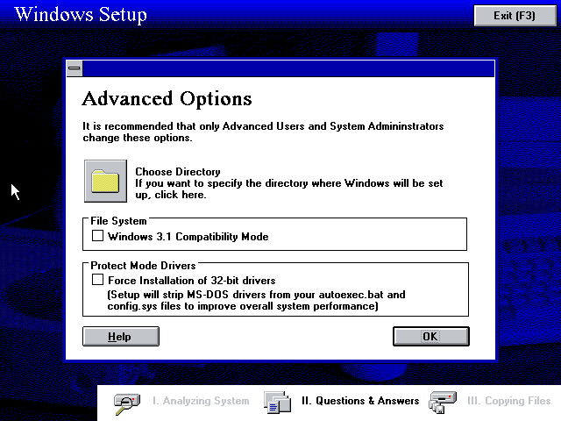Click the dialog's blue title bar
The height and width of the screenshot is (421, 561).
tap(288, 68)
